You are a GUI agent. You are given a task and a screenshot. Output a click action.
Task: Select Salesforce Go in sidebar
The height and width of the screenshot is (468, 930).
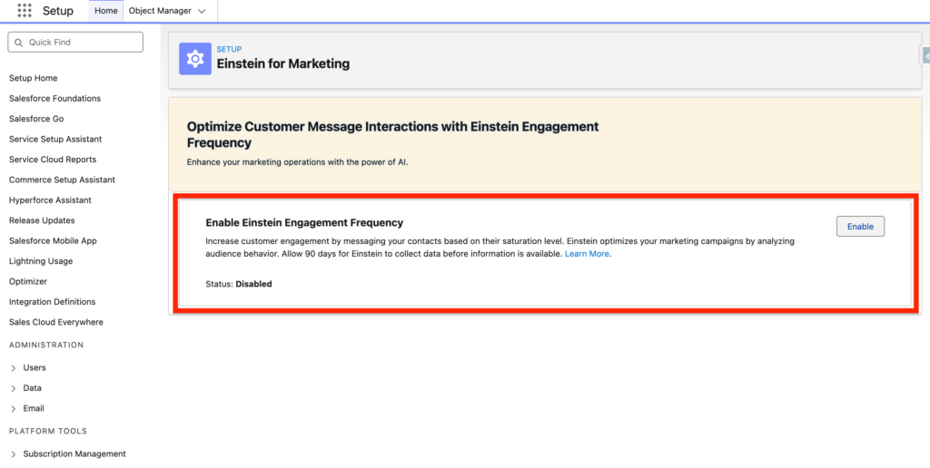[36, 119]
